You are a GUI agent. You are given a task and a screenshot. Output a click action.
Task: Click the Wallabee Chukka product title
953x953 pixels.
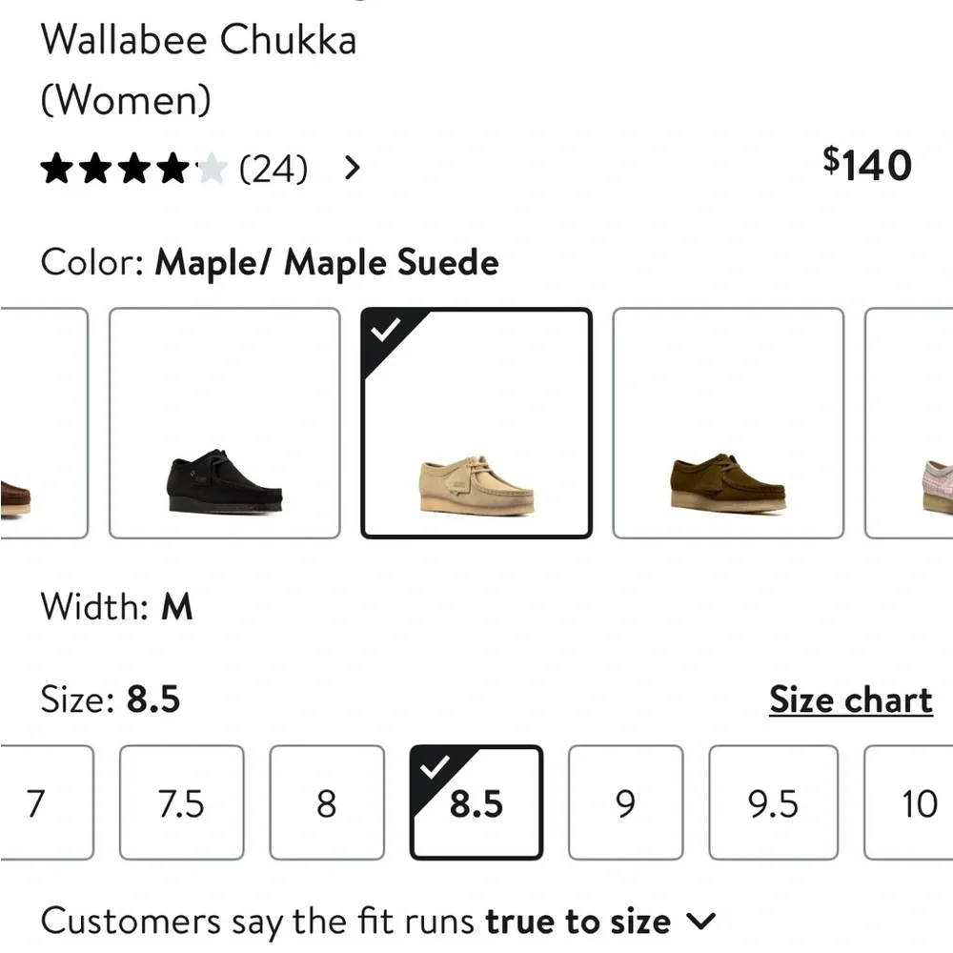(198, 40)
